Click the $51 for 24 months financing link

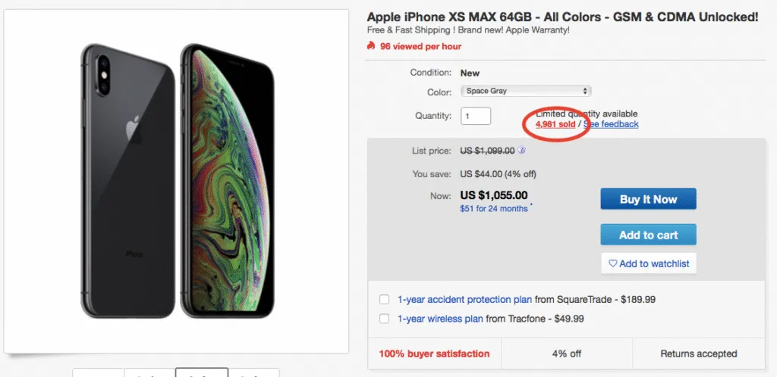click(x=493, y=209)
